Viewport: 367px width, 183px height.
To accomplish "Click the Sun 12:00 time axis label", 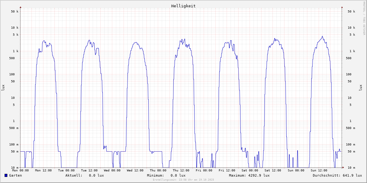I will pyautogui.click(x=319, y=170).
